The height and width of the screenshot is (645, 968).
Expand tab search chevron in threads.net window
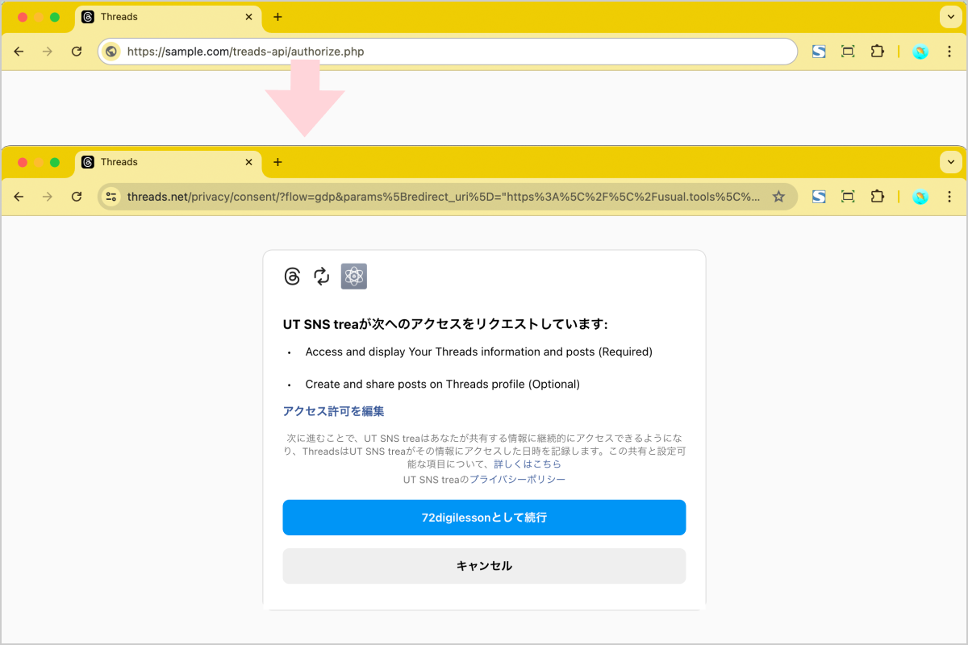[x=949, y=162]
